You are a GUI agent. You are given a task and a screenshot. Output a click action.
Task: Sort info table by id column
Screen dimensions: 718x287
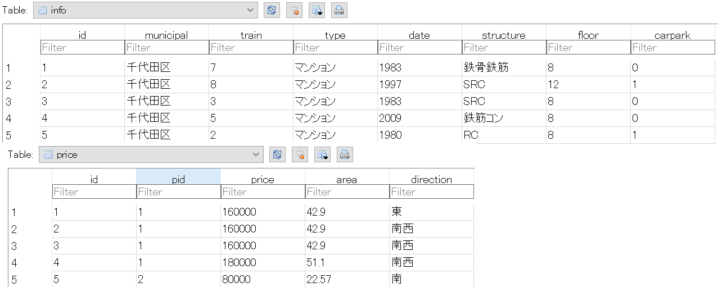pyautogui.click(x=82, y=35)
